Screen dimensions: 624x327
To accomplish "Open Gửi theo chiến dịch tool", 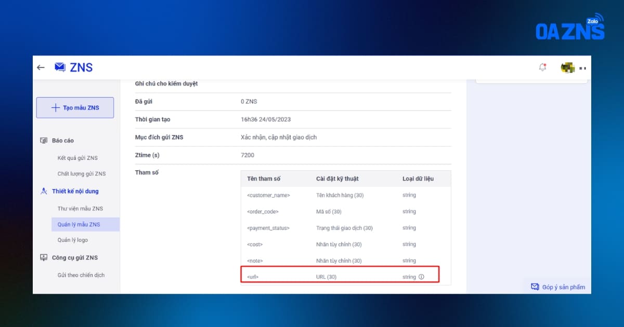I will (x=81, y=275).
